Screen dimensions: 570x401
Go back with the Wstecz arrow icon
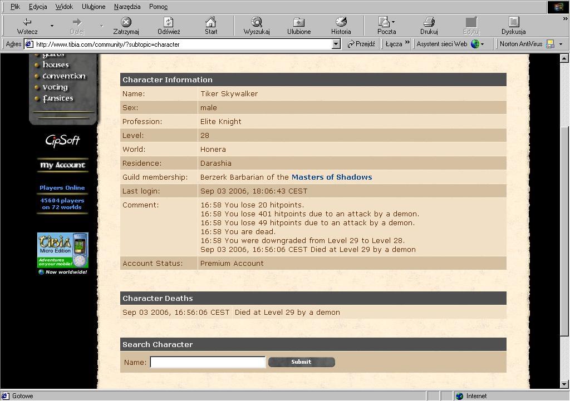(x=27, y=22)
